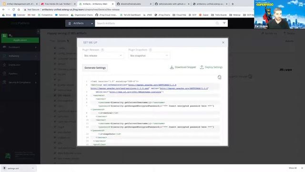Screen dimensions: 305x172
Task: Switch to the Application module button
Action: 20,40
